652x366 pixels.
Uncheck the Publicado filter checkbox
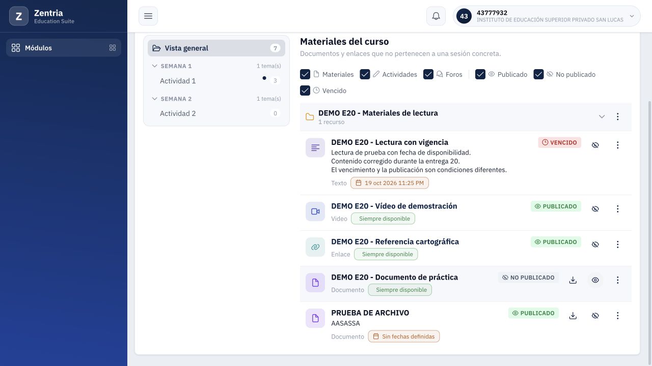(480, 74)
